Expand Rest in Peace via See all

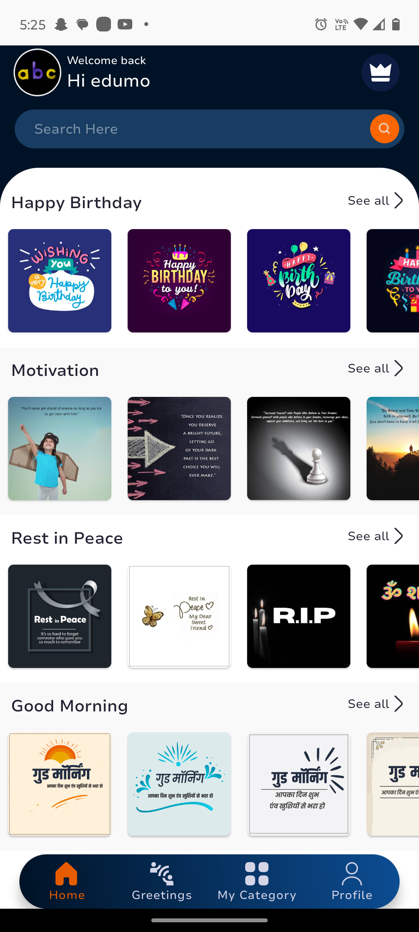pos(376,536)
